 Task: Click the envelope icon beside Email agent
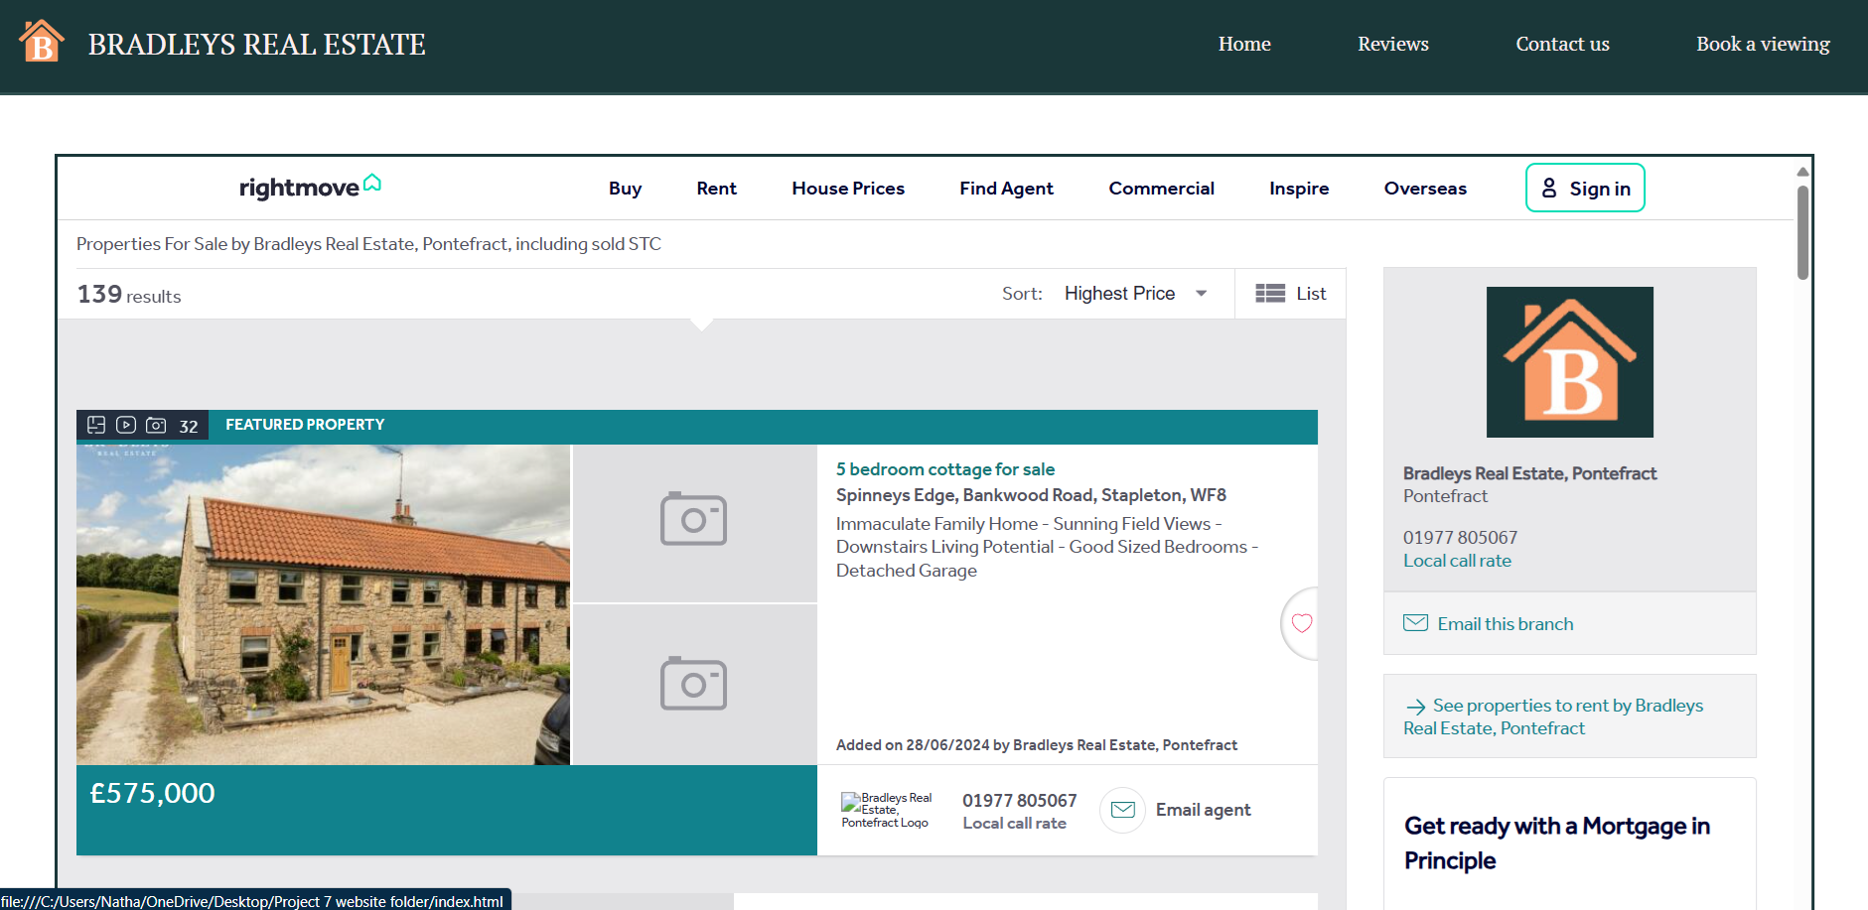pos(1122,810)
